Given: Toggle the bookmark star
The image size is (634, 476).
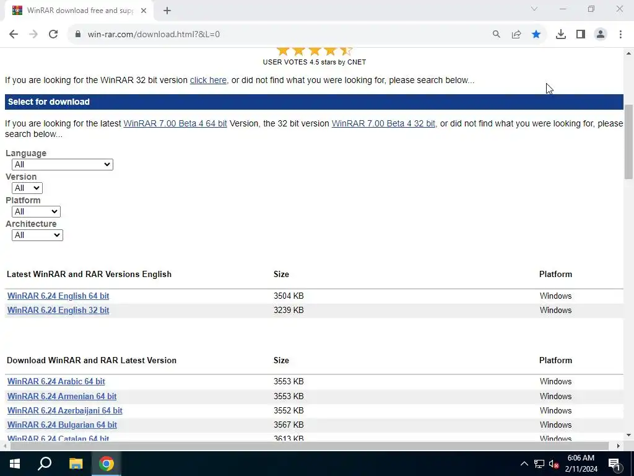Looking at the screenshot, I should (536, 35).
